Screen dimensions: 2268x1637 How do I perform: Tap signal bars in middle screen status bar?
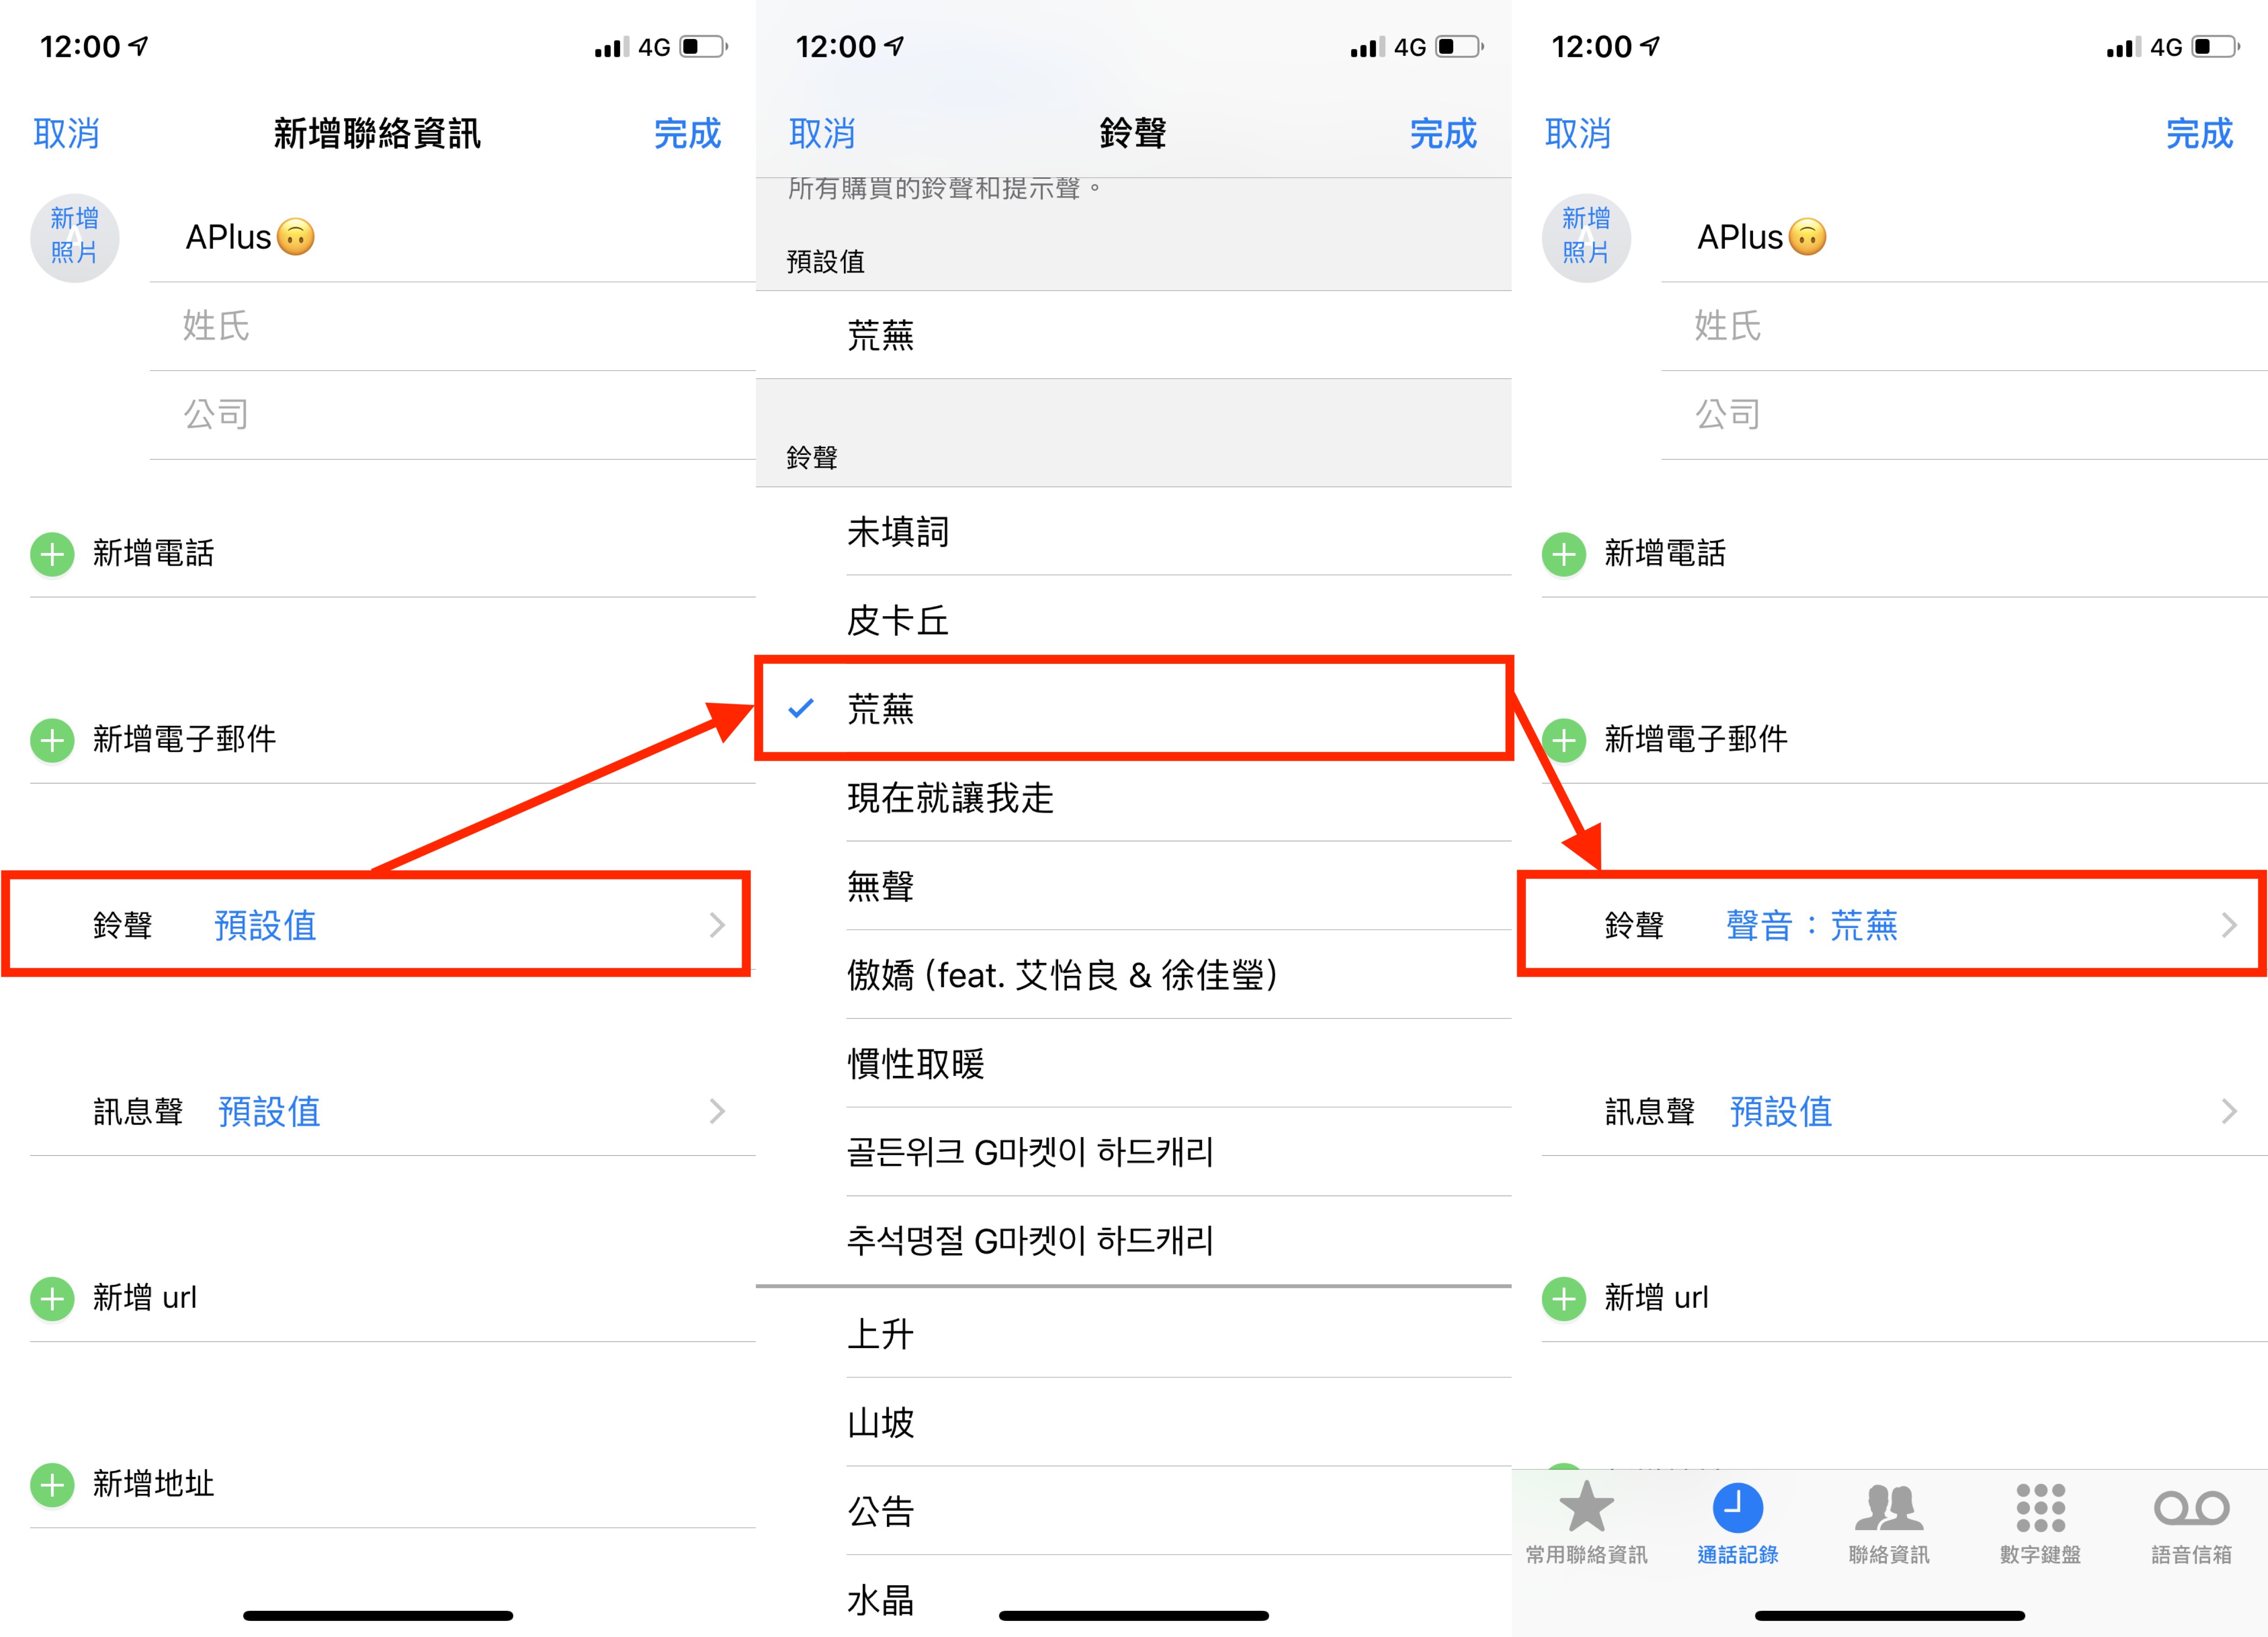[1368, 47]
